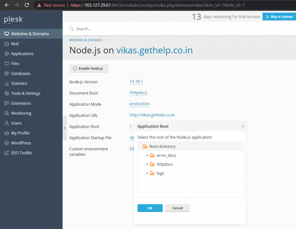Select Root directory in tree
The width and height of the screenshot is (296, 229).
click(x=191, y=146)
